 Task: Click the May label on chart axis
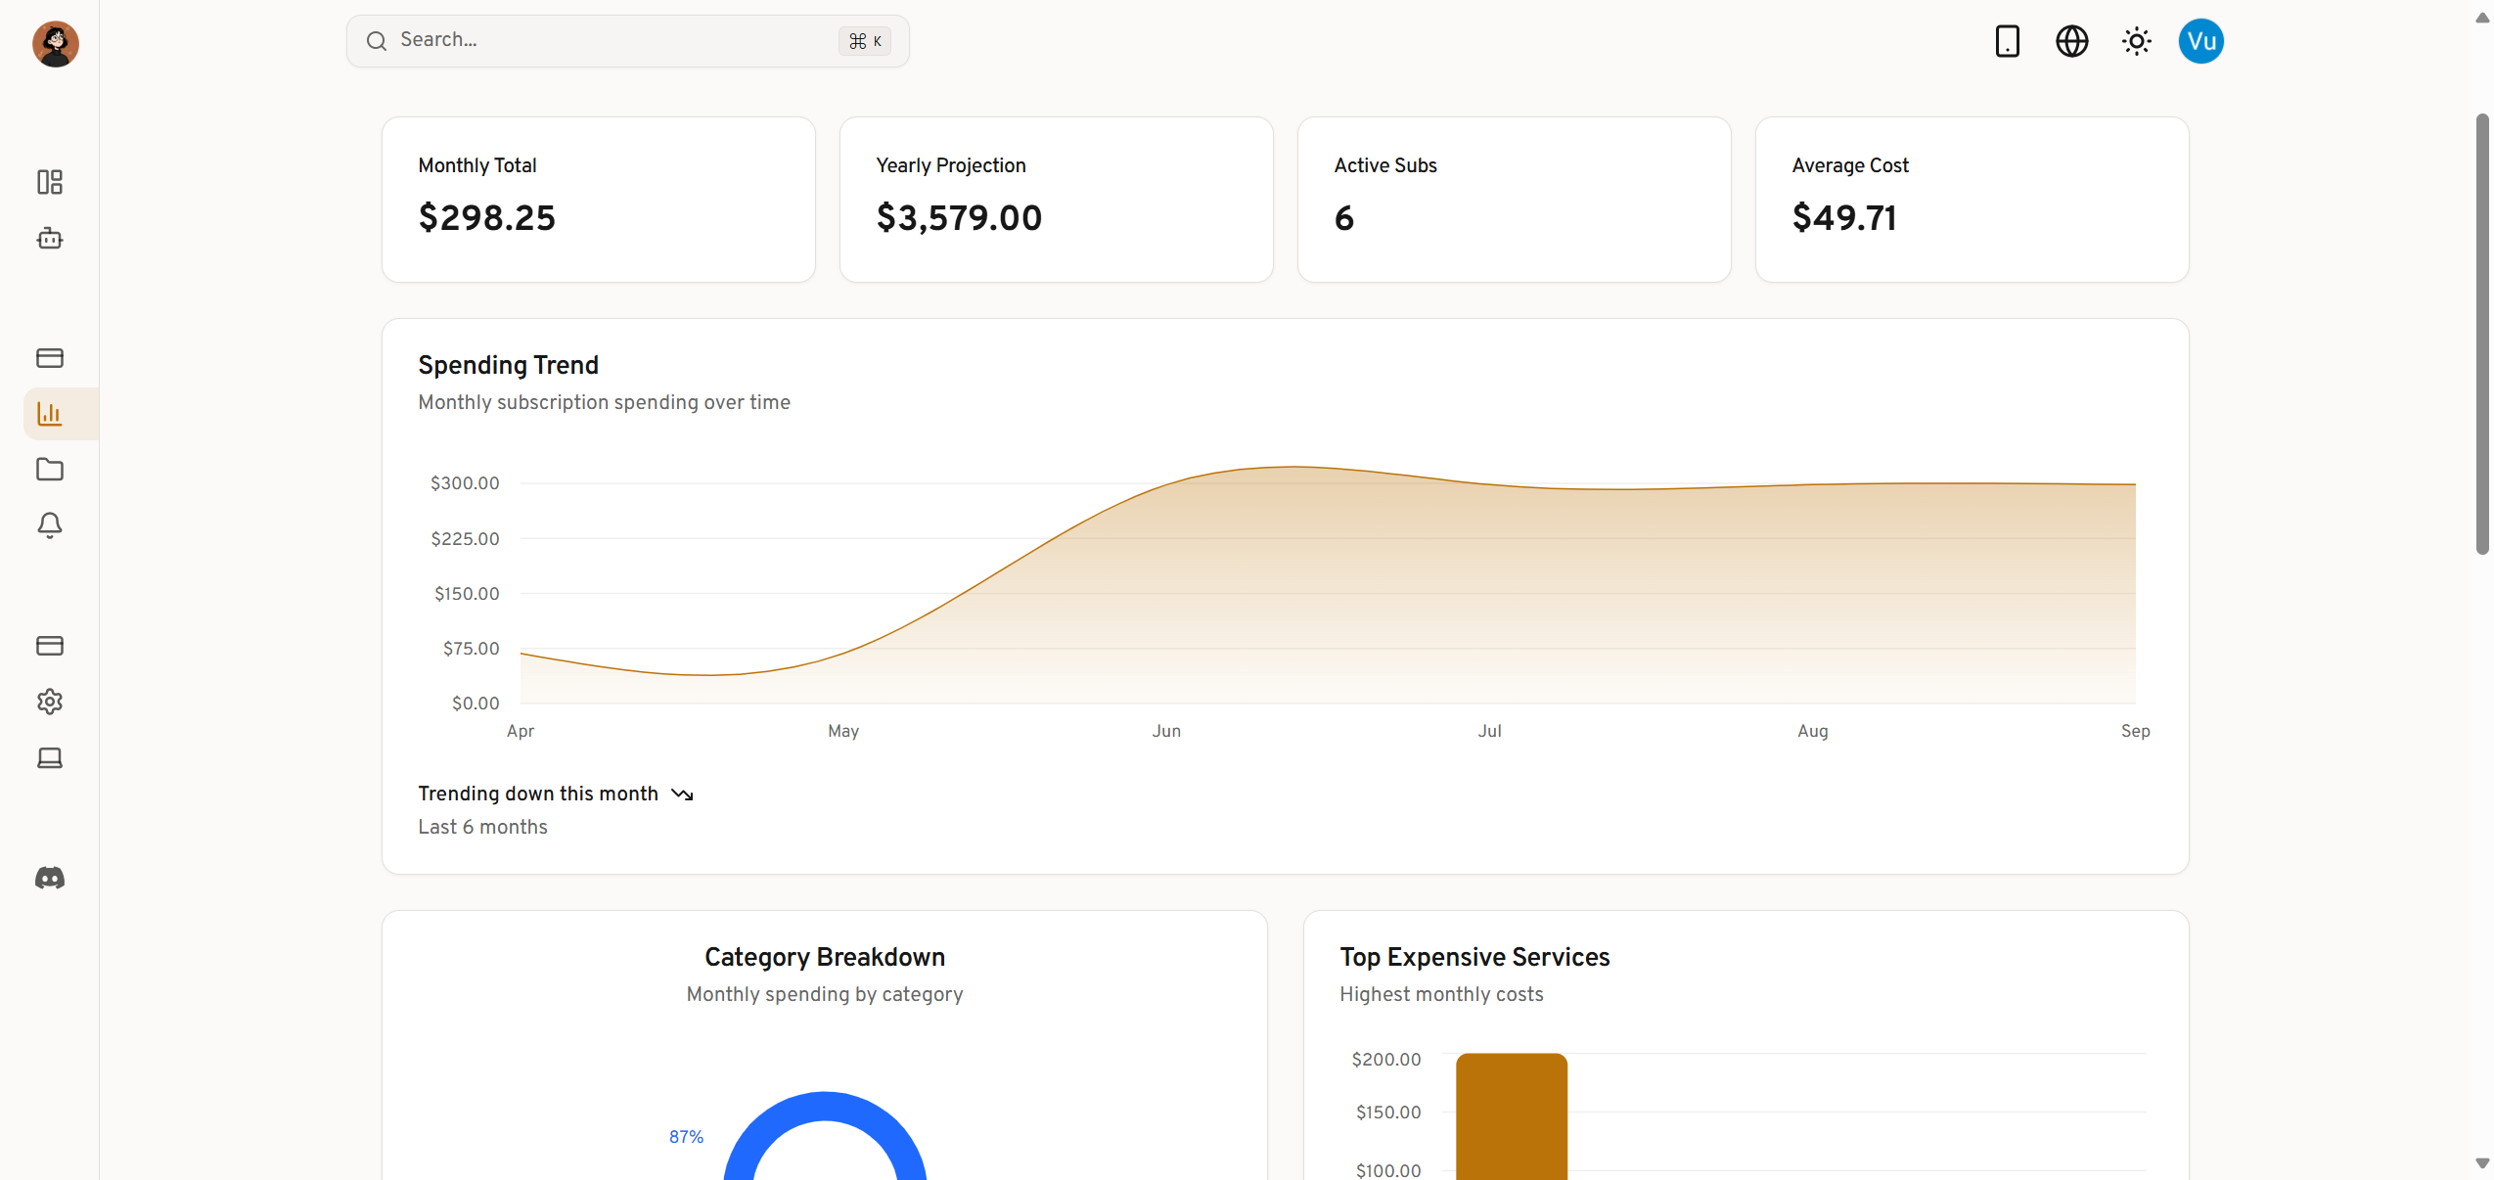pos(843,731)
